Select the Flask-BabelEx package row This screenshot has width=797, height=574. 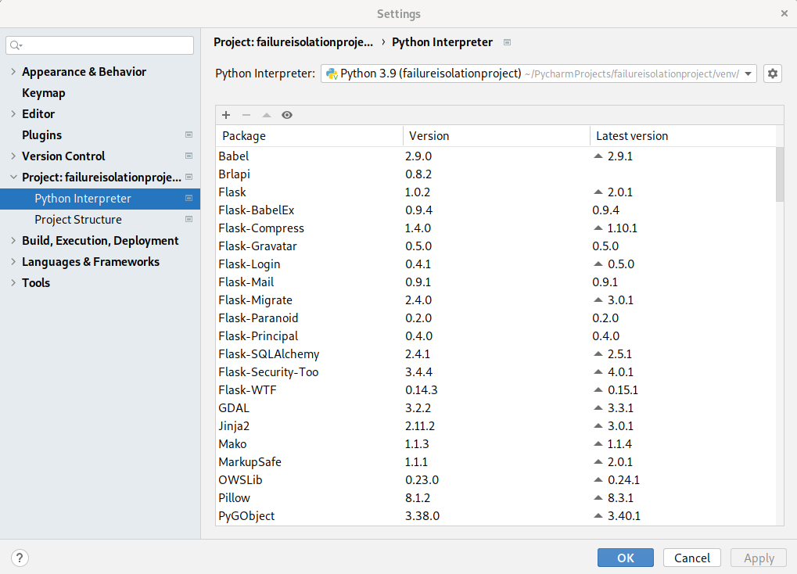pyautogui.click(x=496, y=210)
